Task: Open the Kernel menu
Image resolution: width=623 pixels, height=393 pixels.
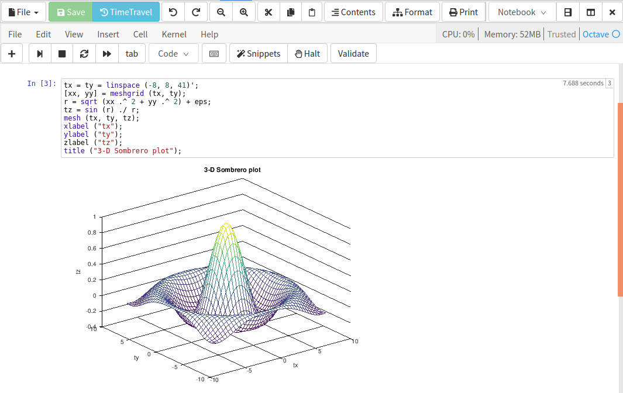Action: point(174,35)
